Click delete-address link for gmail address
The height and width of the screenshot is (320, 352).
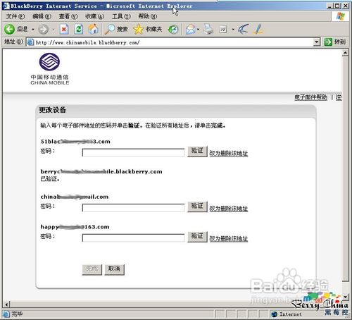[x=229, y=209]
